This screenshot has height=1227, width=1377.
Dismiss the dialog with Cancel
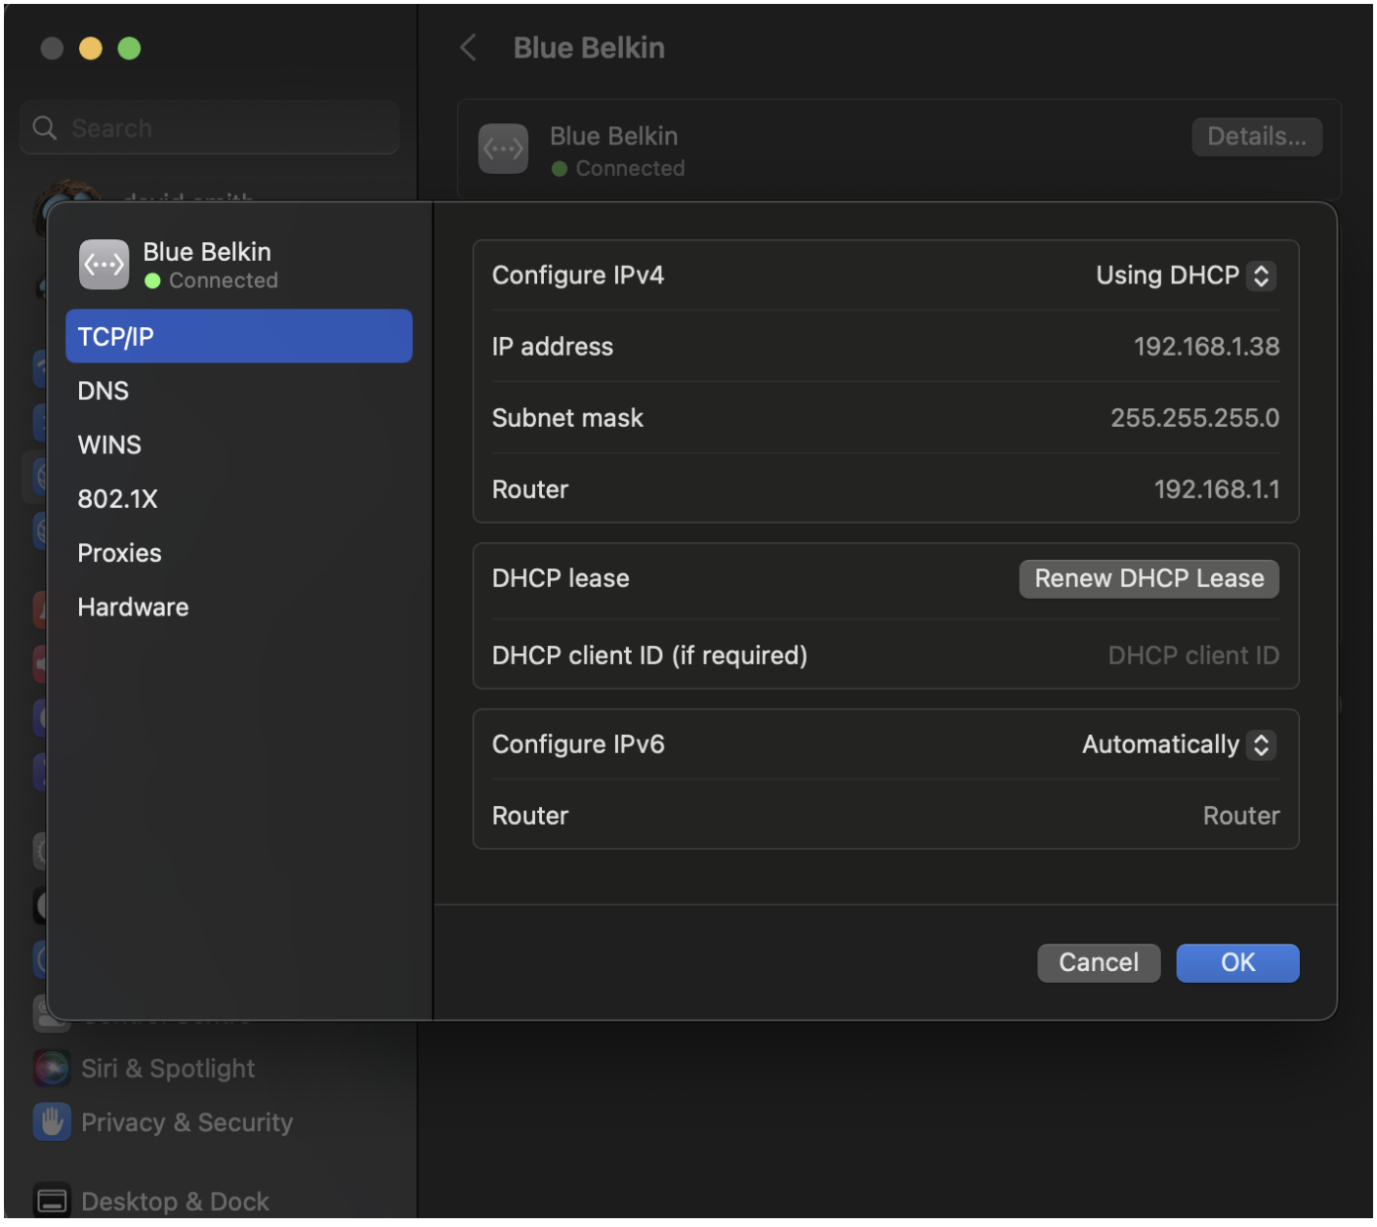(x=1098, y=962)
